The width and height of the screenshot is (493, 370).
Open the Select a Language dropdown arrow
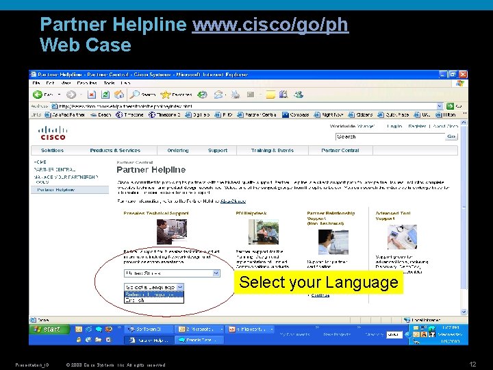(180, 287)
